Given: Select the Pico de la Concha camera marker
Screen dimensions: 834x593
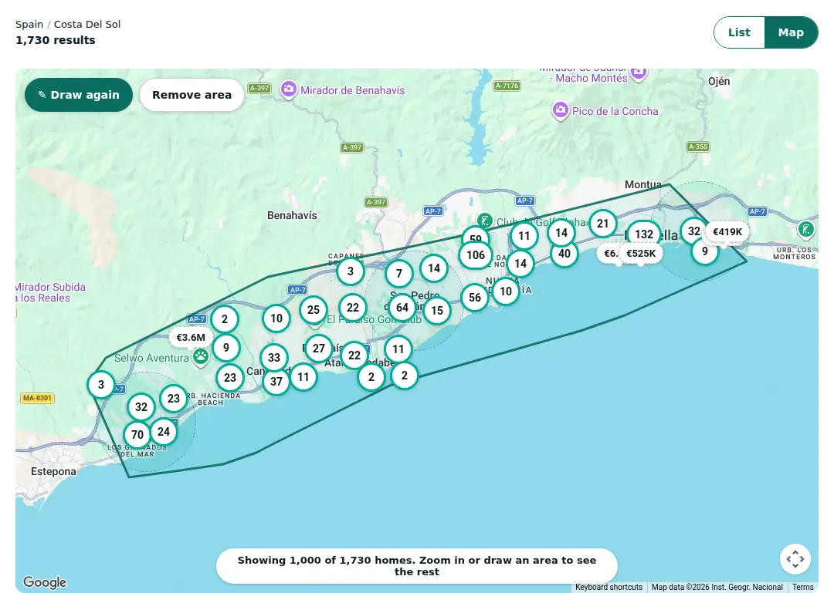Looking at the screenshot, I should click(560, 110).
